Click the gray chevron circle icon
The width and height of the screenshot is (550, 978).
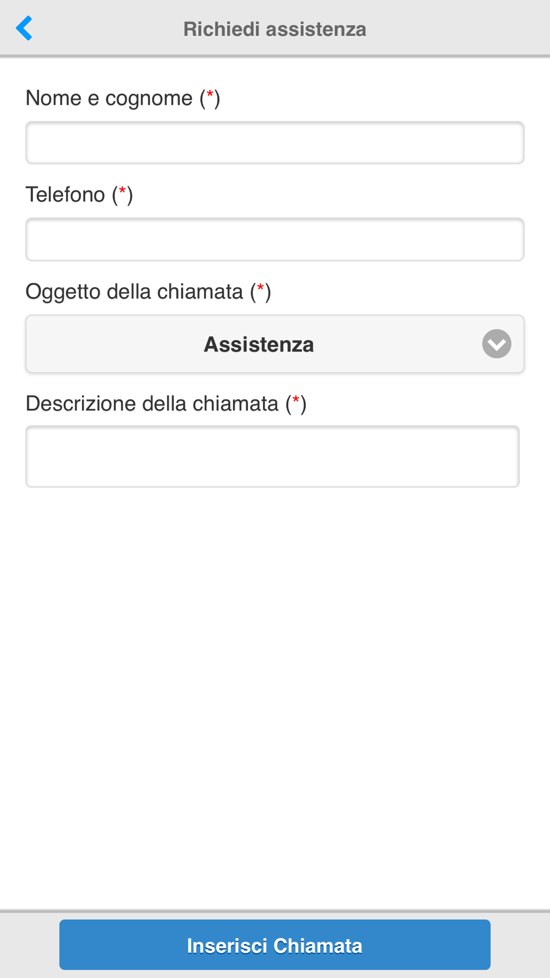pos(497,344)
